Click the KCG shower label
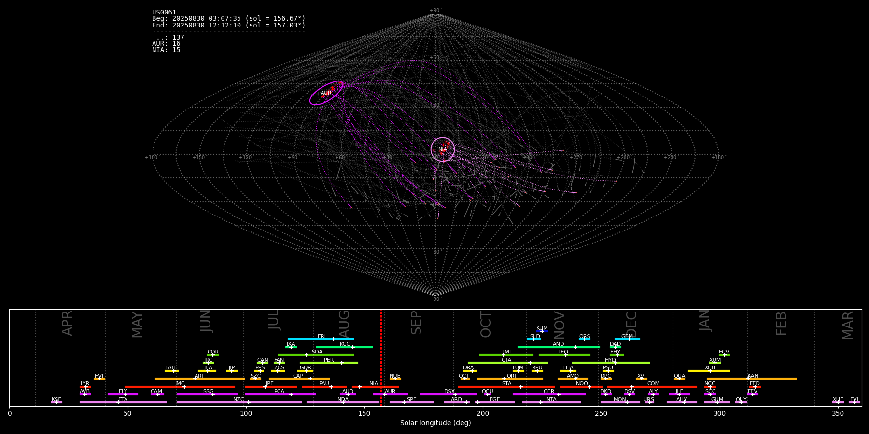 [345, 344]
